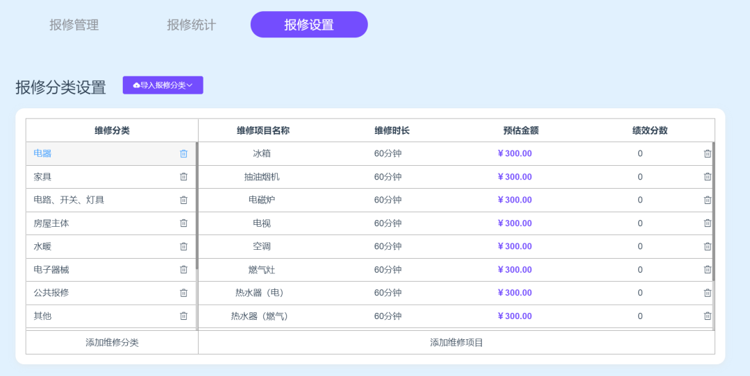750x376 pixels.
Task: Click the 空调 item name
Action: (x=262, y=246)
